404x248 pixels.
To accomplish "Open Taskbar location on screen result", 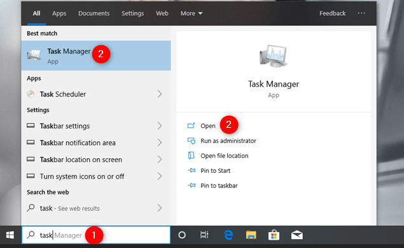I will 96,160.
